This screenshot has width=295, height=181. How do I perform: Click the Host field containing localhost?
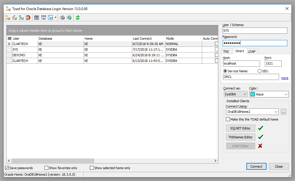coord(241,63)
